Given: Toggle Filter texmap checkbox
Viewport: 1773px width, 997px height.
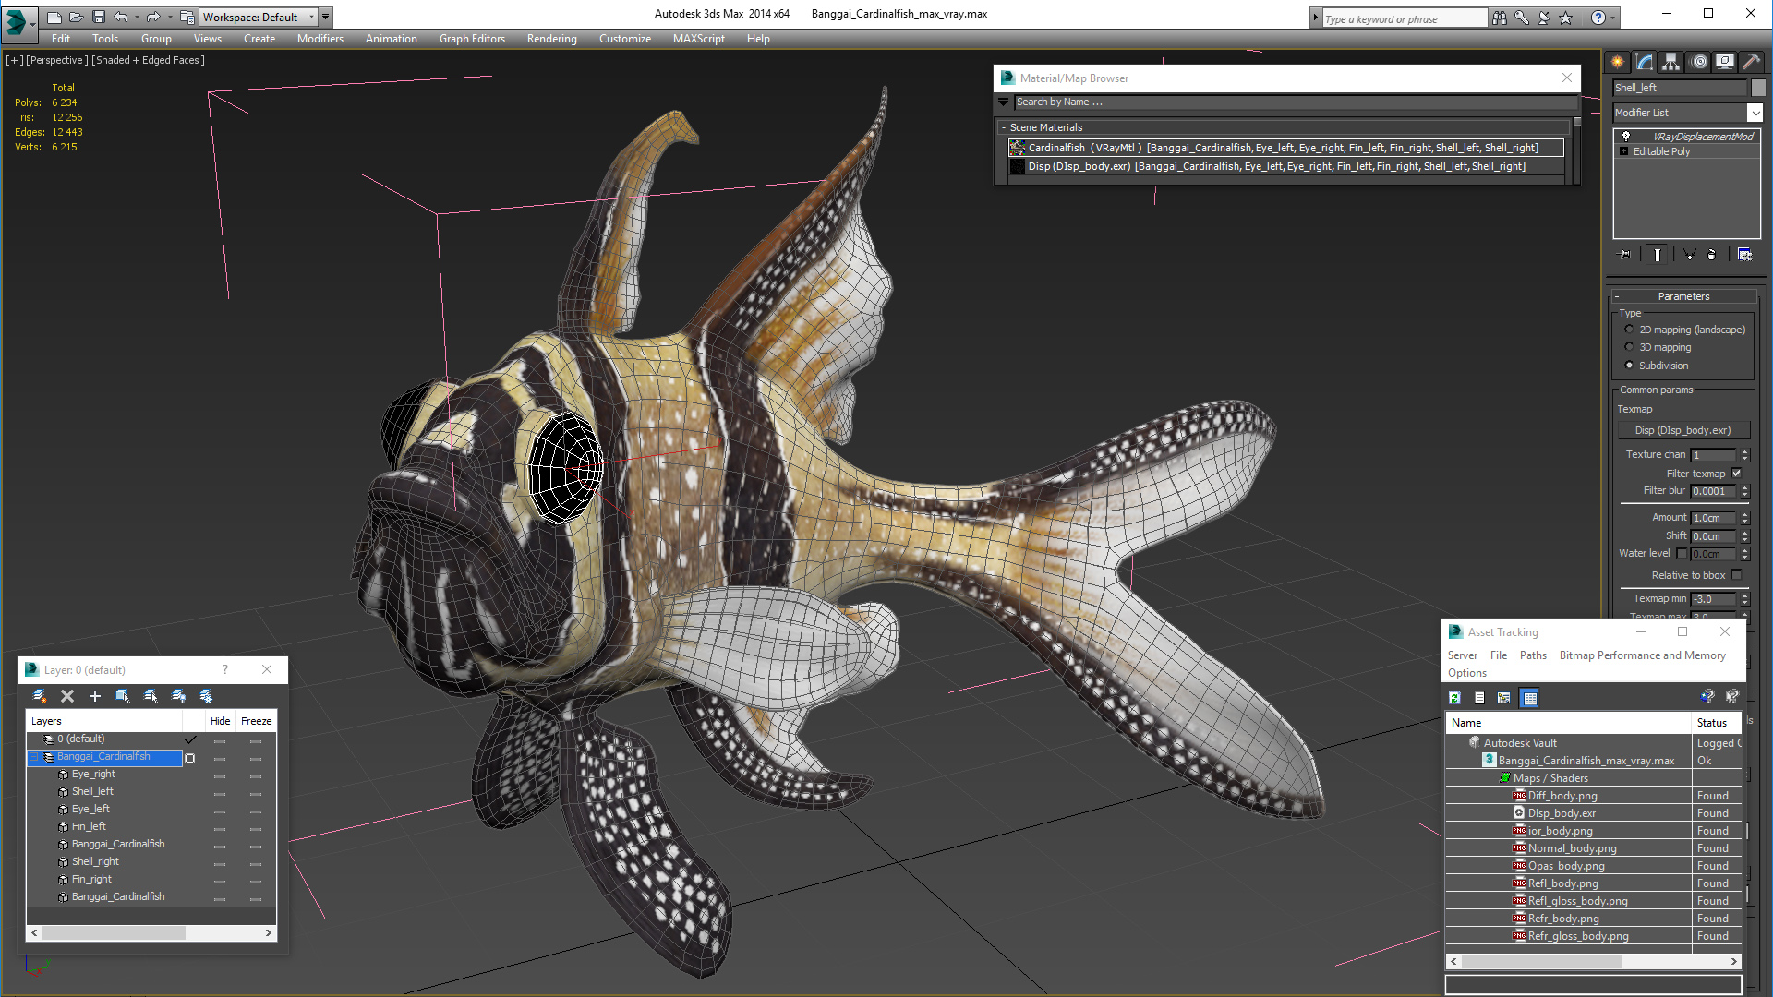Looking at the screenshot, I should point(1736,474).
